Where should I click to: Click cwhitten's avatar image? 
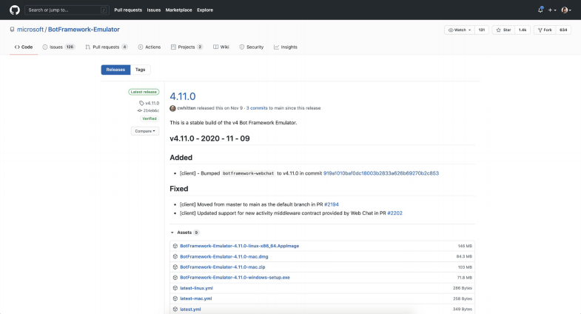pos(172,108)
